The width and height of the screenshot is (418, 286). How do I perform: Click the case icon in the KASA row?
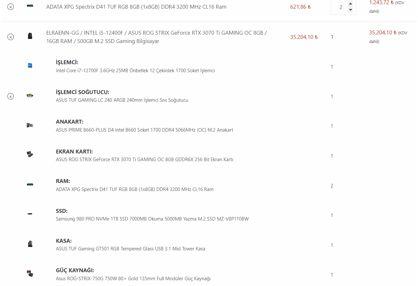30,244
